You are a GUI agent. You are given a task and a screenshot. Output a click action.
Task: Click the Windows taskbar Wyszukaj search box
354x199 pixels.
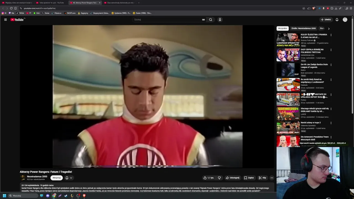tap(23, 196)
